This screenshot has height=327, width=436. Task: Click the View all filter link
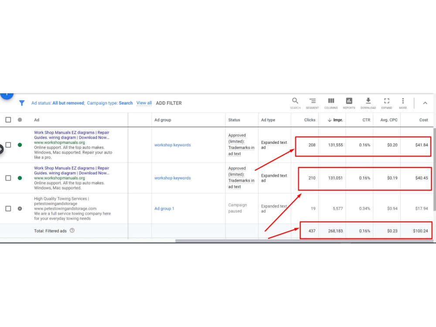tap(144, 103)
